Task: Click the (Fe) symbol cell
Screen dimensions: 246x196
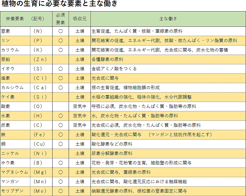Action: 41,135
